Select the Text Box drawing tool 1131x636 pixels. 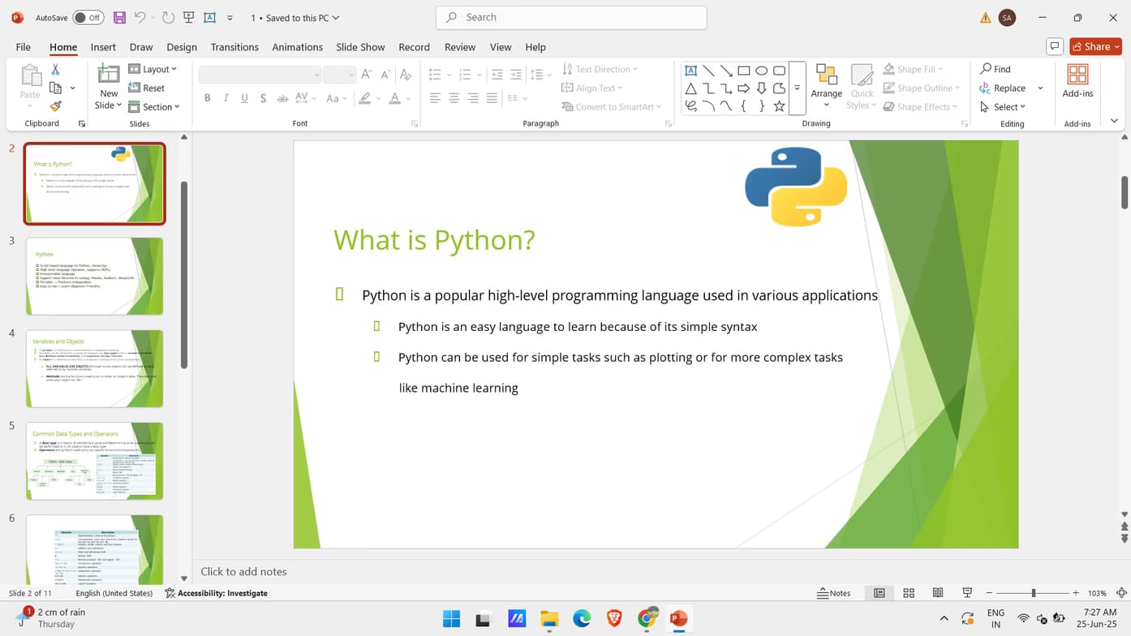coord(691,70)
